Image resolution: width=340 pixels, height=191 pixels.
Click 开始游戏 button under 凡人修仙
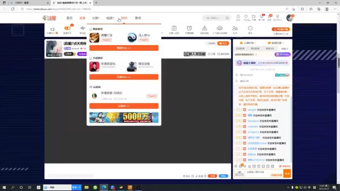144,40
